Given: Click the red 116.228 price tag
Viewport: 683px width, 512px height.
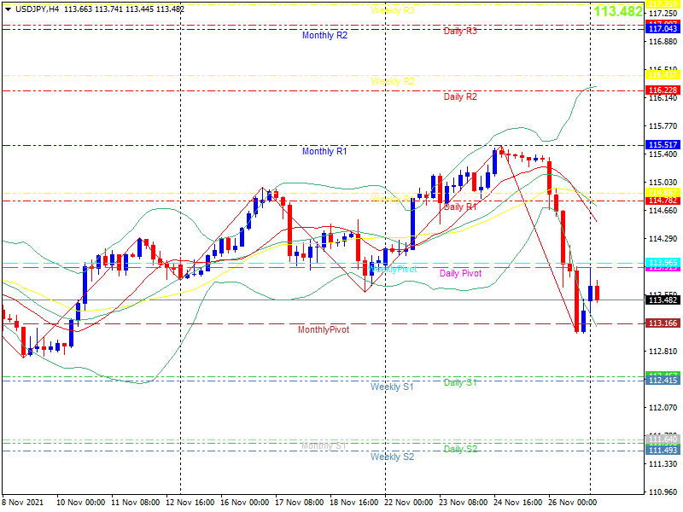Looking at the screenshot, I should pos(663,90).
